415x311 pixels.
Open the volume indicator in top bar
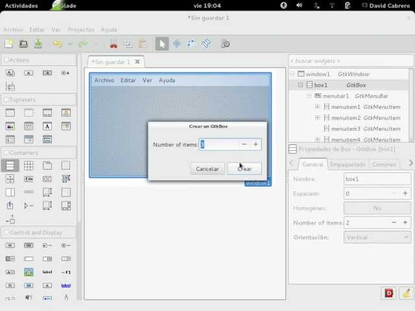point(300,6)
